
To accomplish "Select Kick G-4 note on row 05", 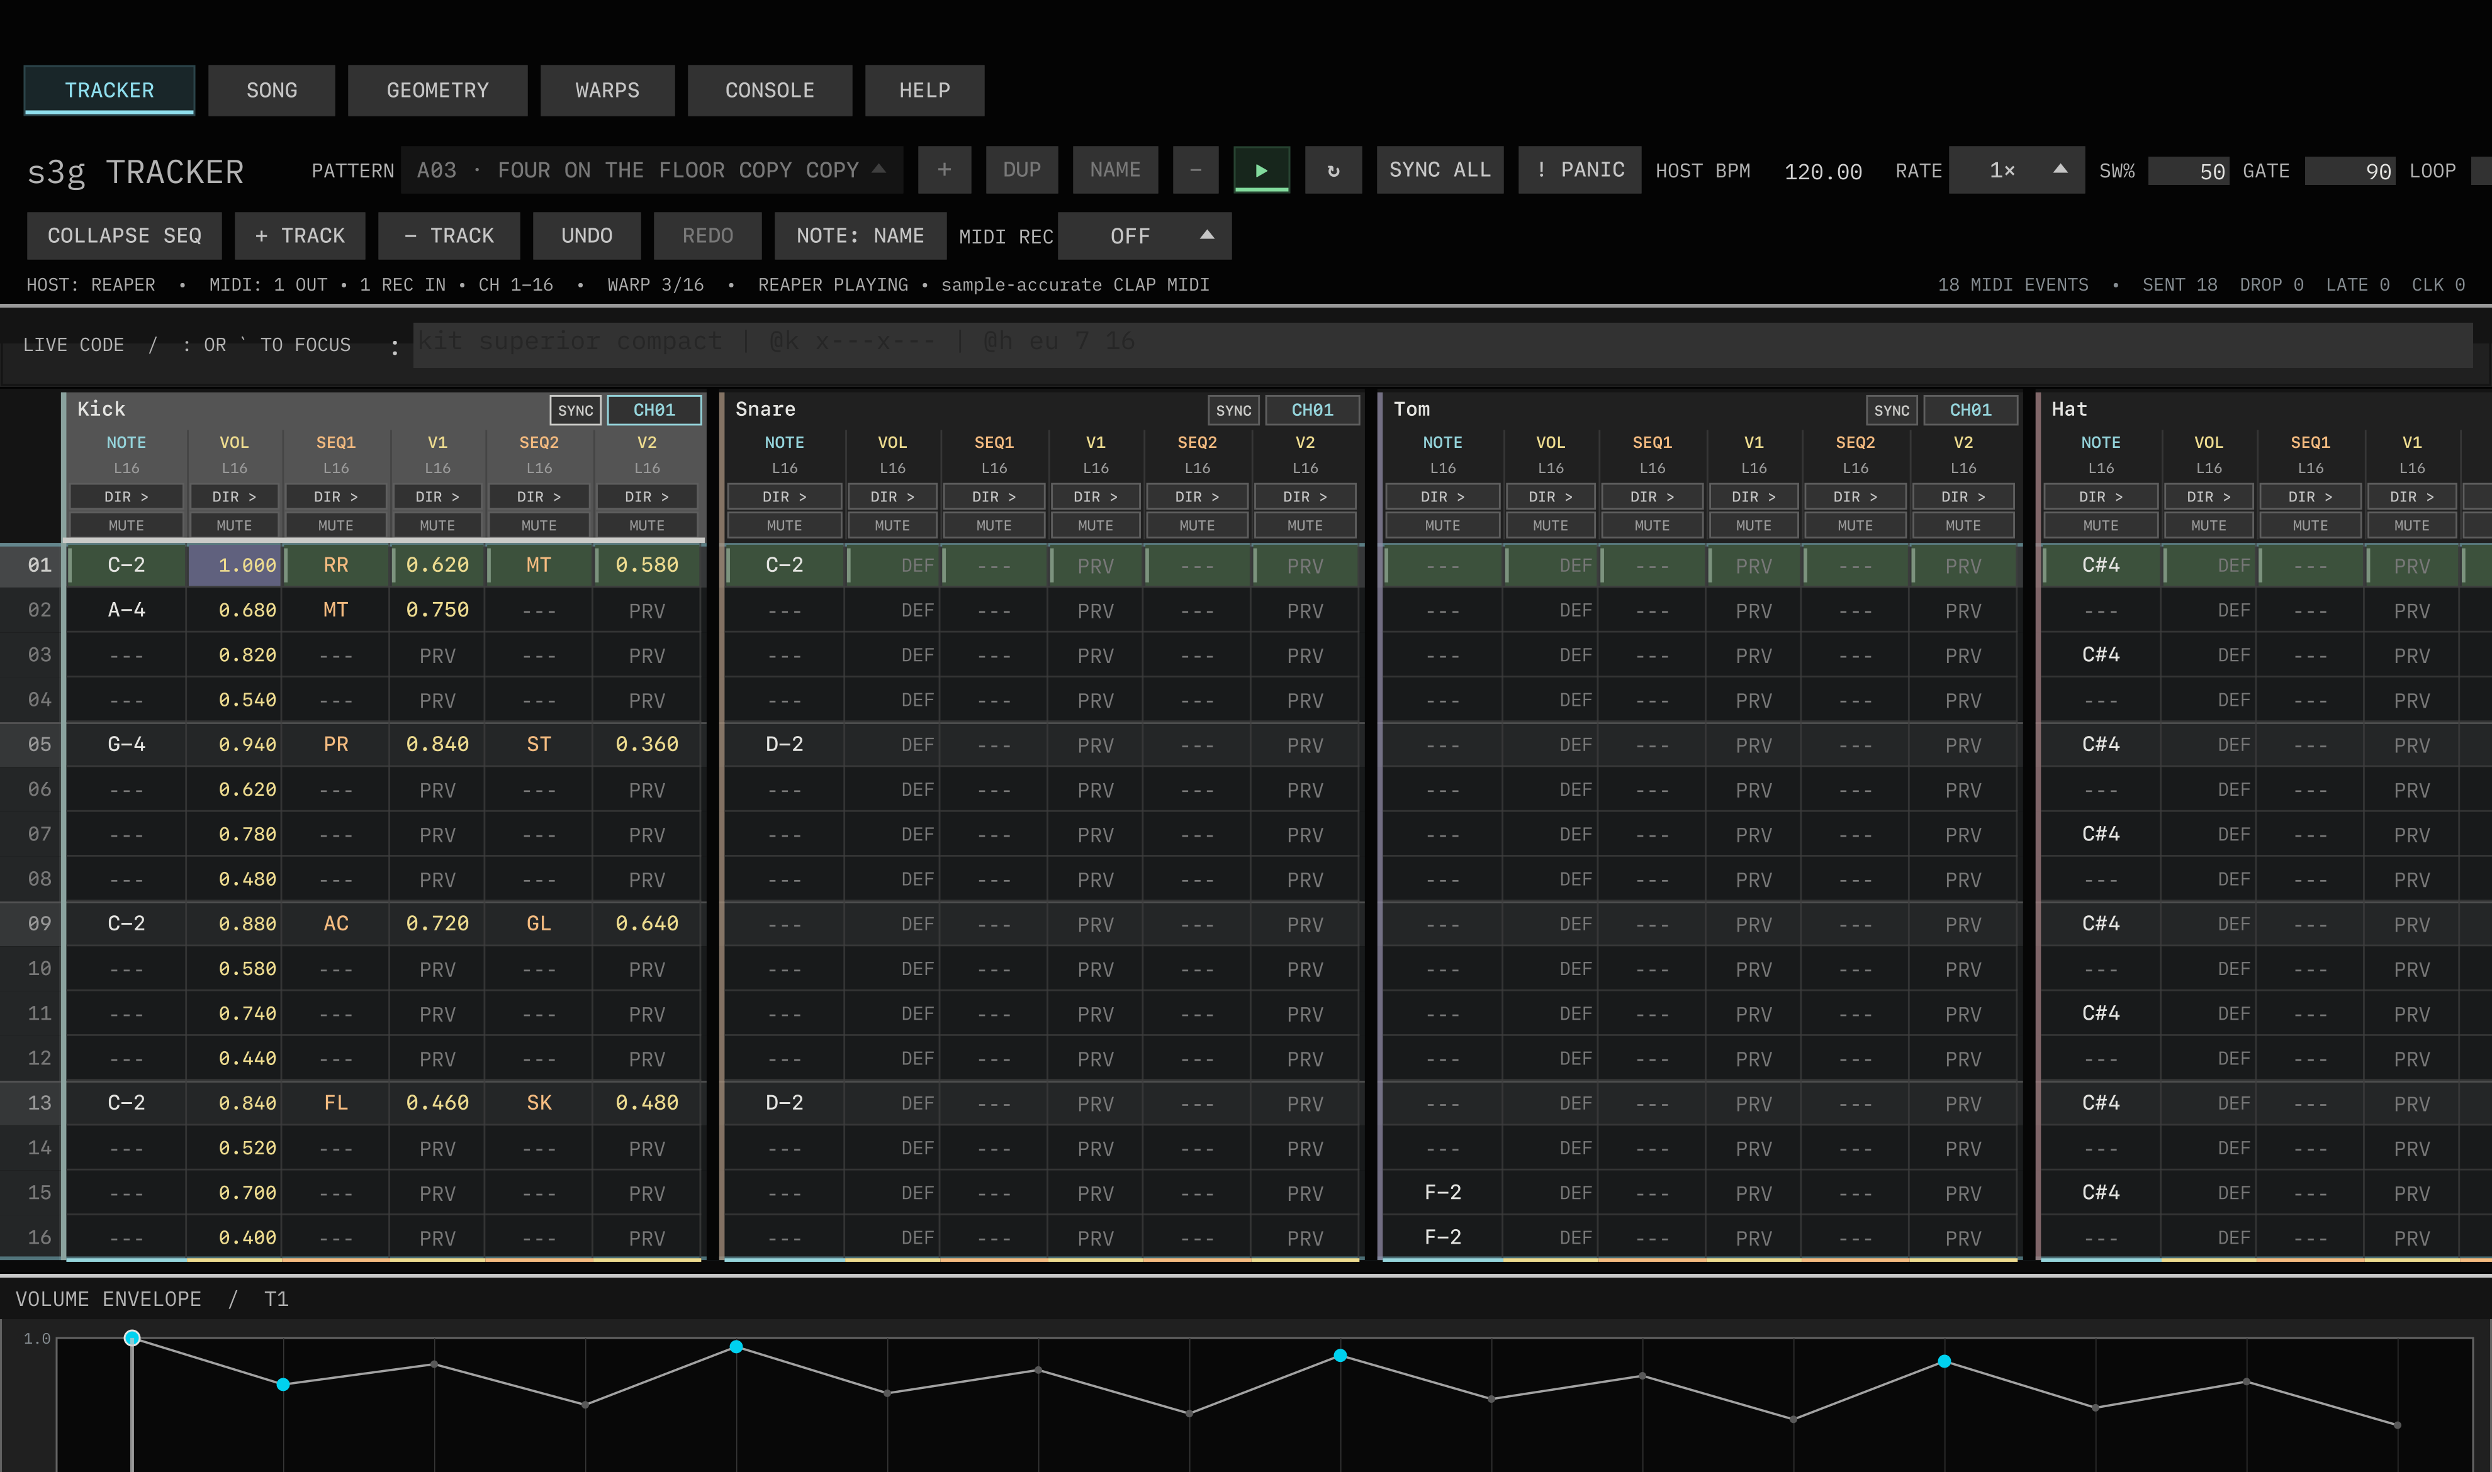I will (126, 744).
